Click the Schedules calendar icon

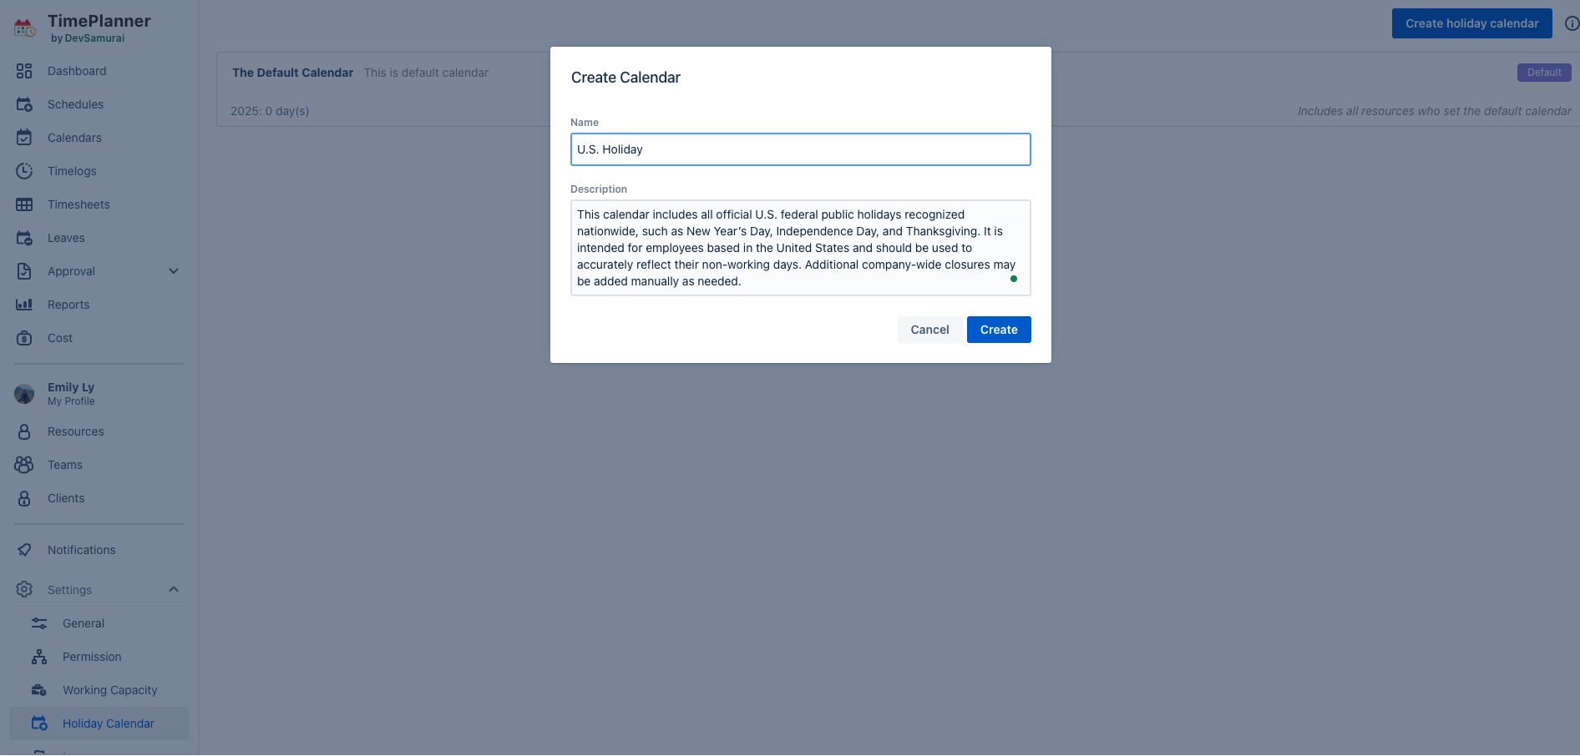[x=24, y=104]
